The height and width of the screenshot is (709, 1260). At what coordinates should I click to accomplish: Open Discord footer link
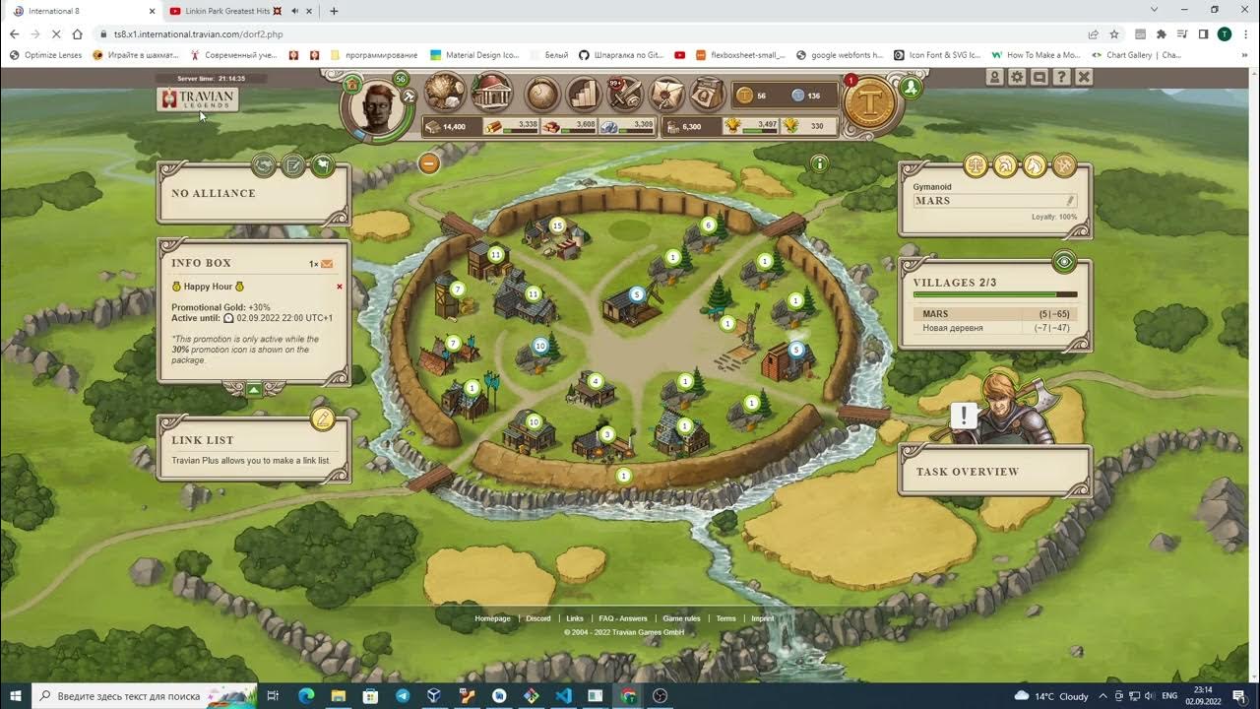[x=538, y=618]
